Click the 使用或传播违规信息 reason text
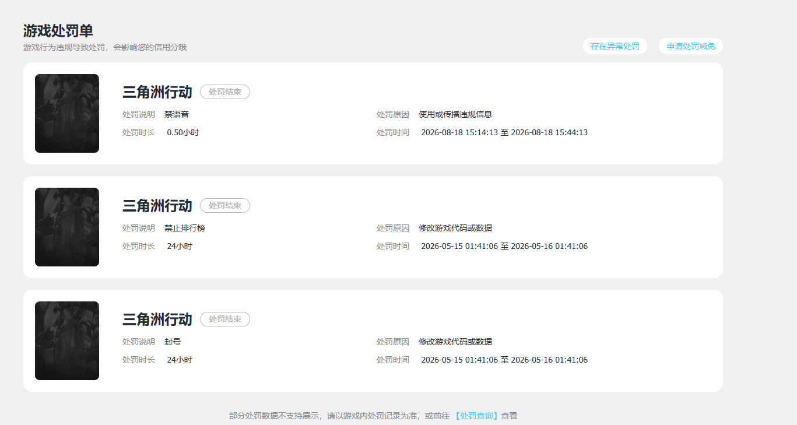The height and width of the screenshot is (425, 797). (x=455, y=114)
